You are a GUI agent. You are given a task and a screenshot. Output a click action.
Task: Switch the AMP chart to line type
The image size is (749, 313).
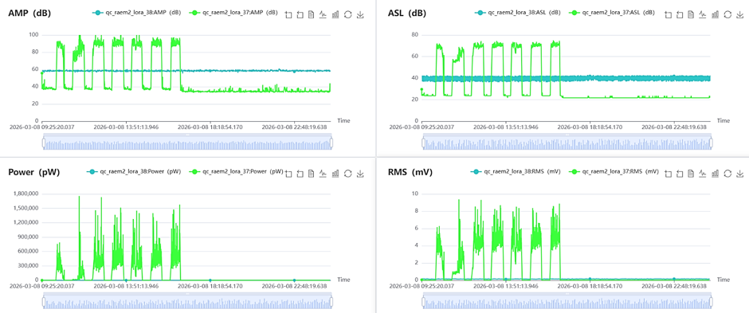pos(324,15)
